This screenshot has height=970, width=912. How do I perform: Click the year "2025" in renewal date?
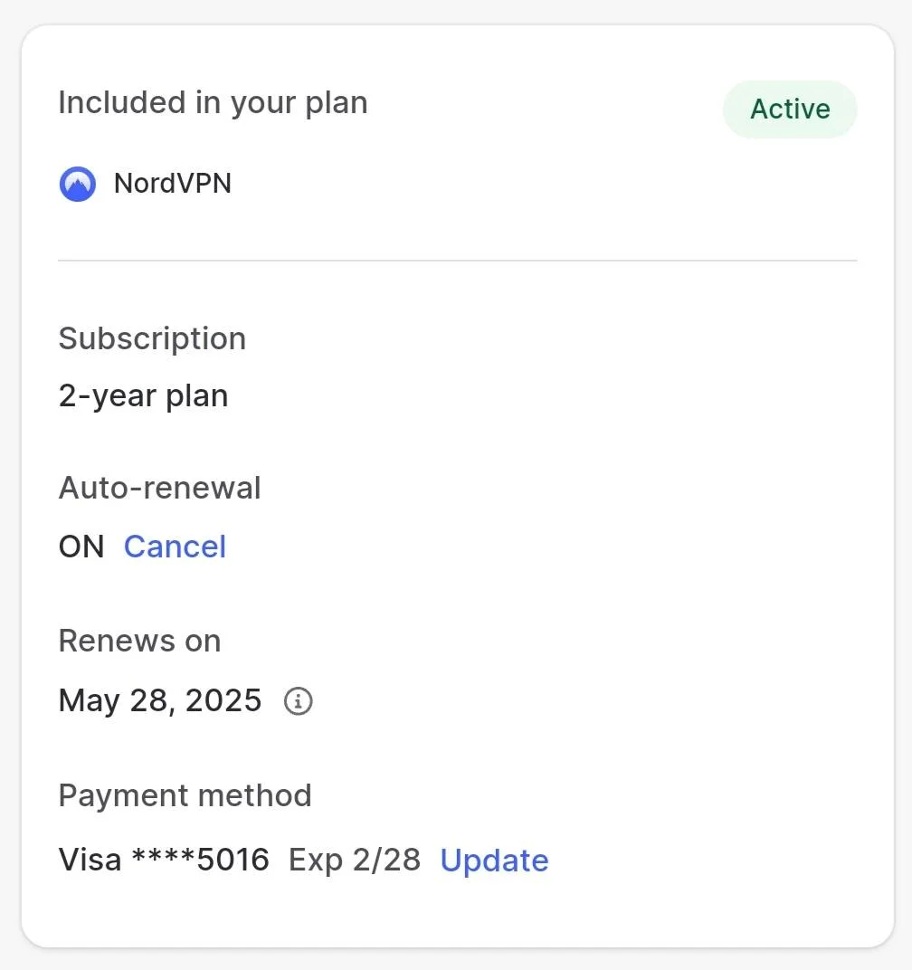click(x=223, y=700)
